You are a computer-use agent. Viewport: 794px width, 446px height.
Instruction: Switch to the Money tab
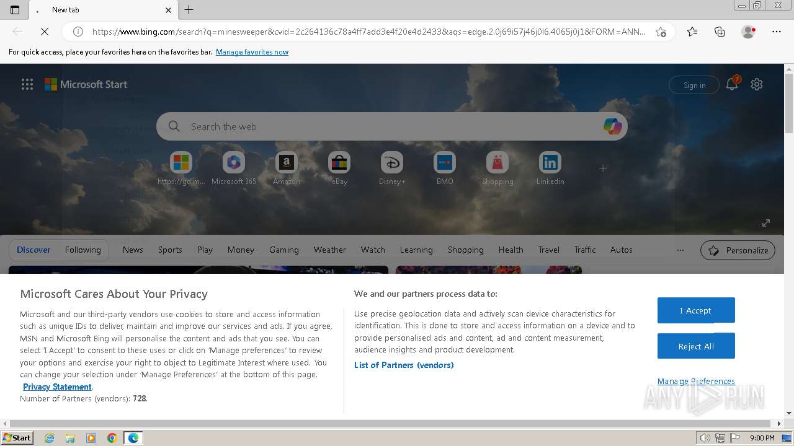pos(241,250)
